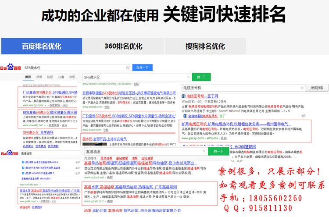Open Sogou result 电缆压号机 - 豆丁网
Viewport: 329px width, 217px height.
click(202, 96)
